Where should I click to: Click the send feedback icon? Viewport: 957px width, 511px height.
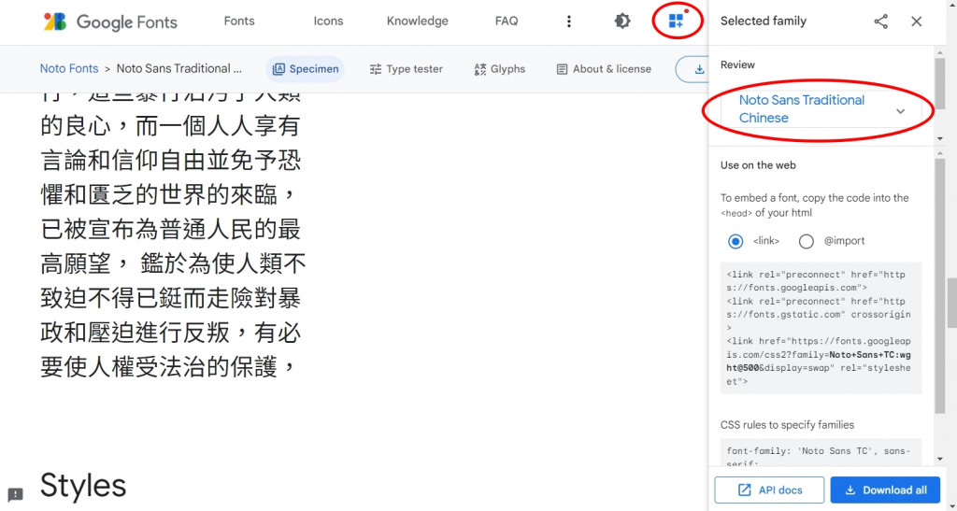pyautogui.click(x=15, y=494)
